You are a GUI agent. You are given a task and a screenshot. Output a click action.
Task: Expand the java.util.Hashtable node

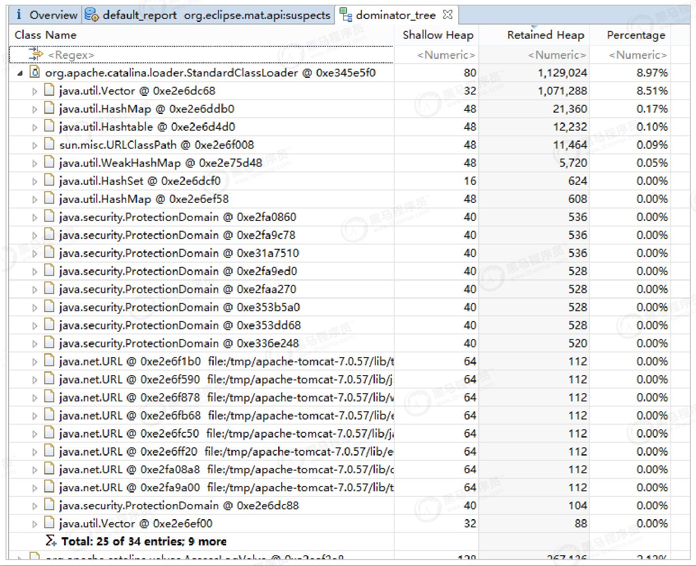tap(35, 127)
